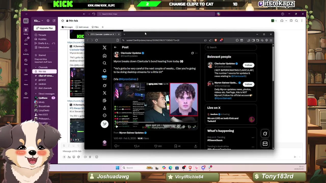Open the @WyronGaines mention link
Image resolution: width=326 pixels, height=183 pixels.
pos(128,79)
